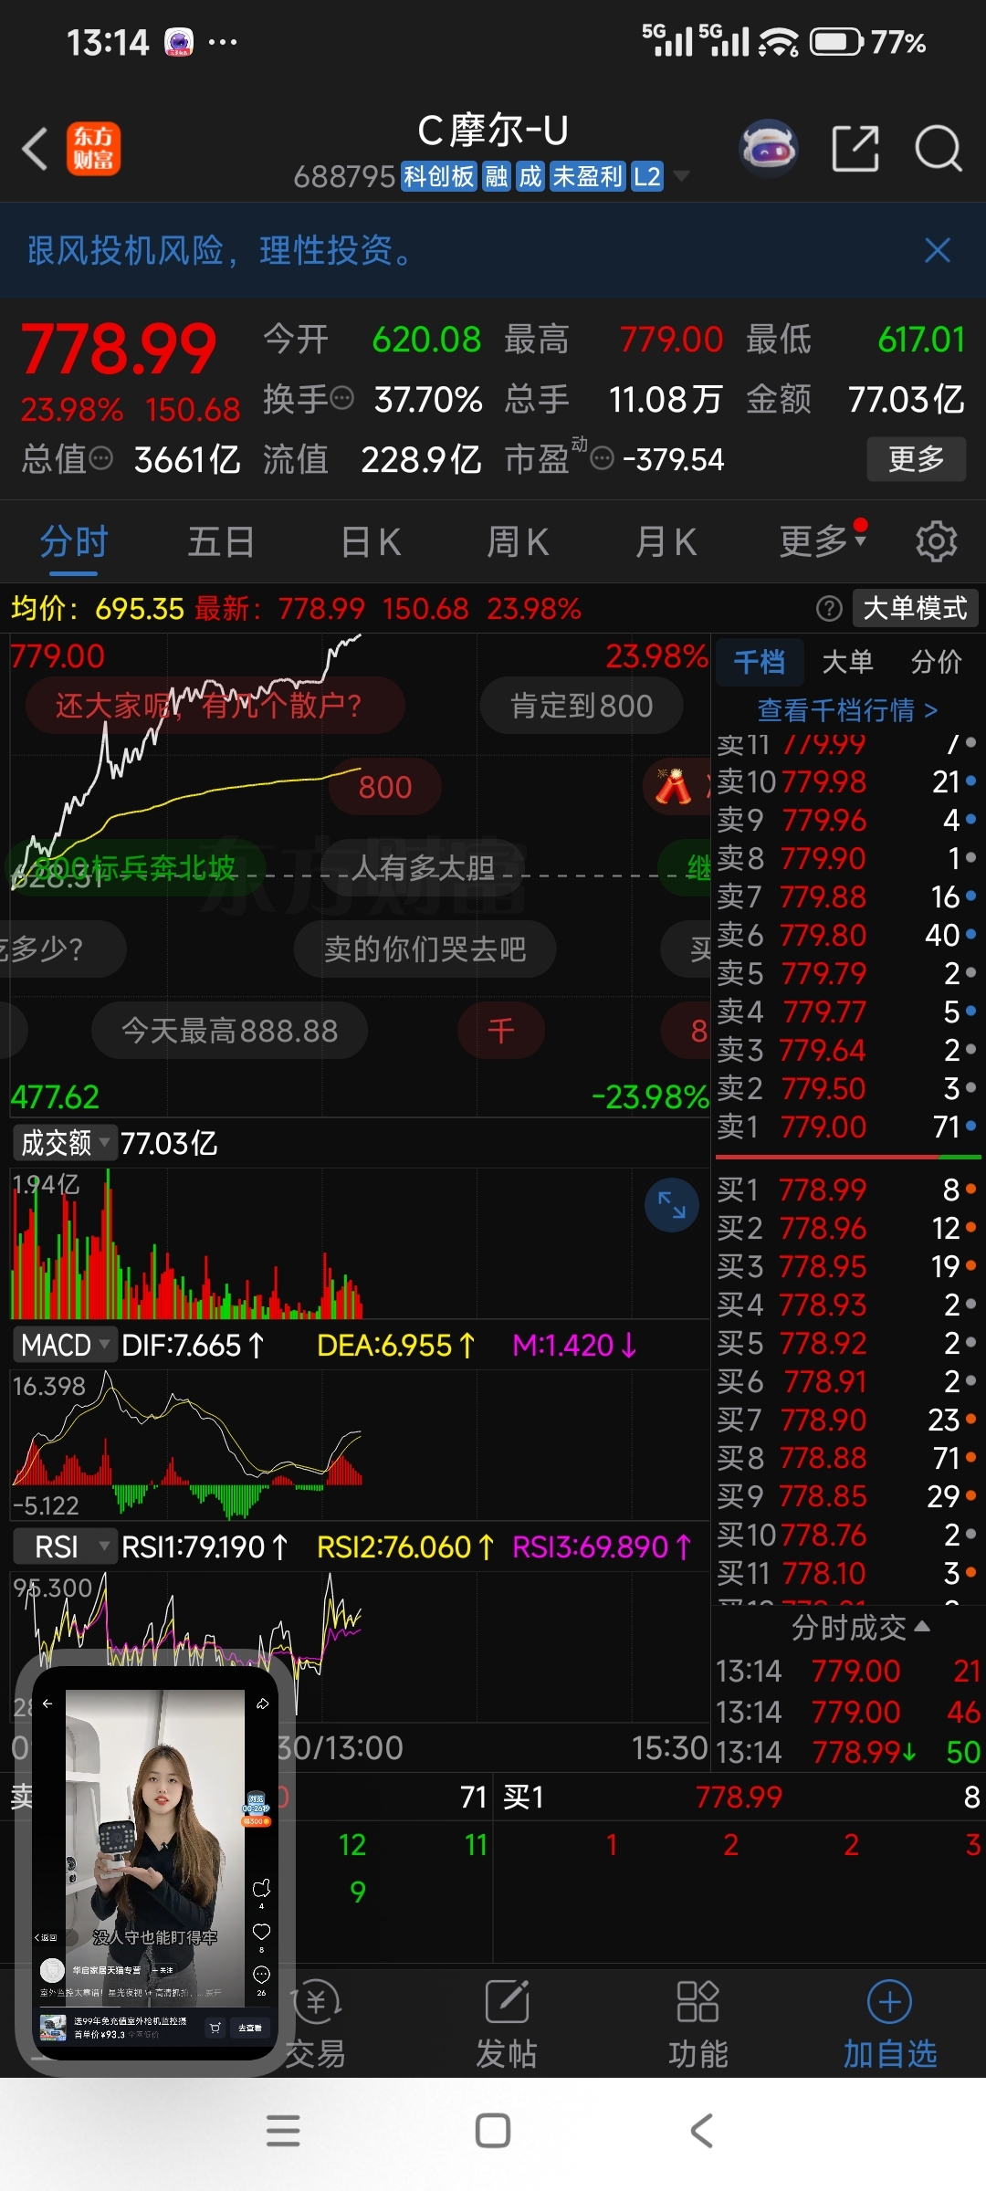986x2191 pixels.
Task: Open the RSI indicator dropdown
Action: click(x=64, y=1546)
